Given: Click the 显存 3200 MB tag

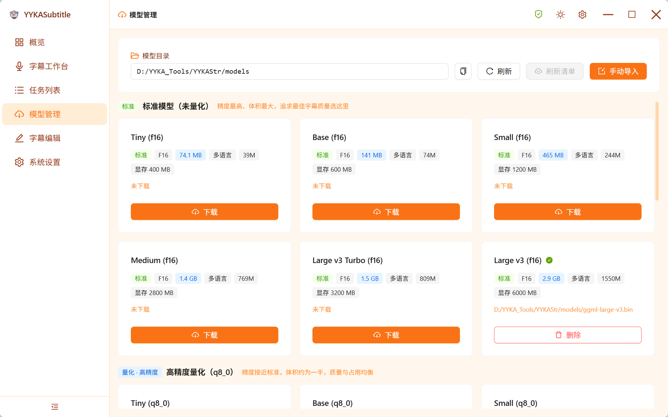Looking at the screenshot, I should pyautogui.click(x=336, y=293).
